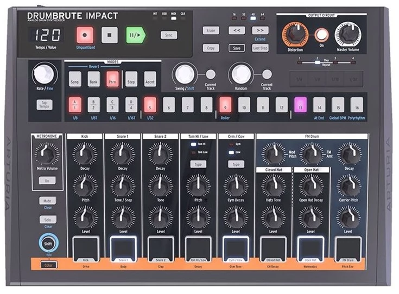The image size is (399, 294).
Task: Select Accnt mode button
Action: [150, 79]
